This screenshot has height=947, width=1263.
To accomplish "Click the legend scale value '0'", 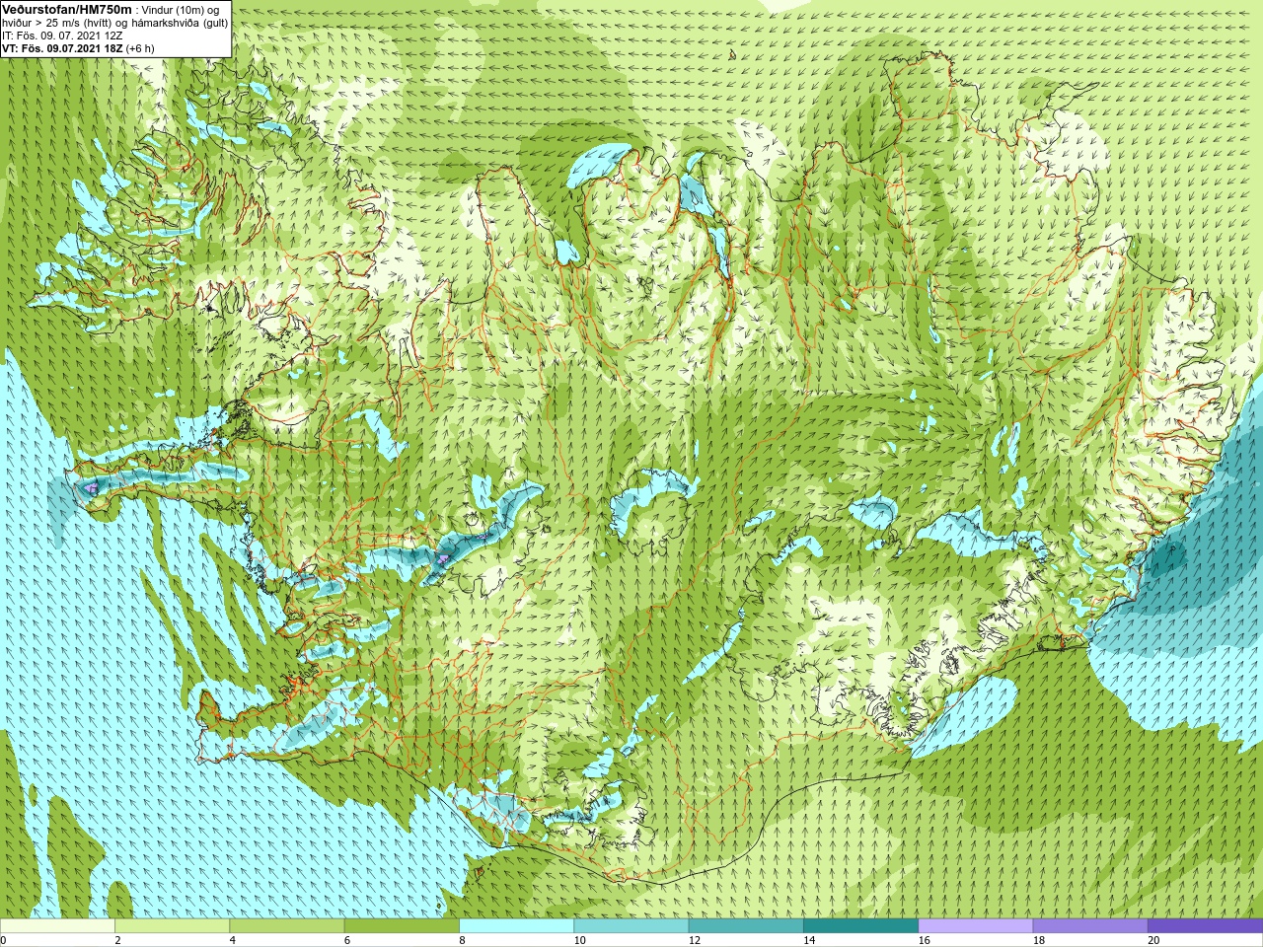I will click(4, 940).
